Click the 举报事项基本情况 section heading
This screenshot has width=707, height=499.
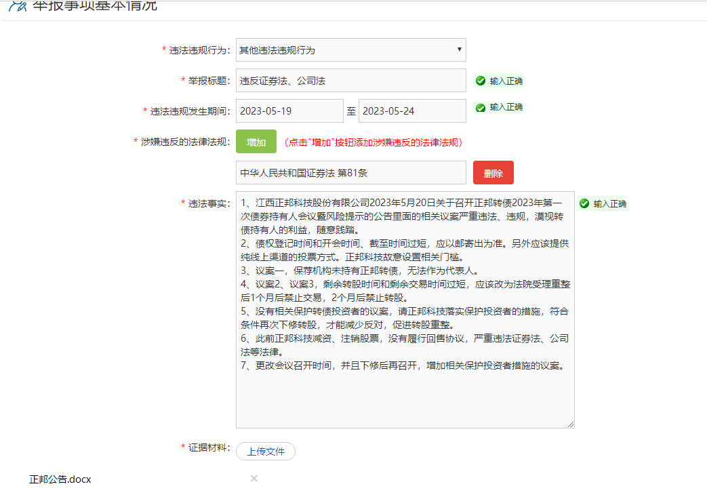95,6
